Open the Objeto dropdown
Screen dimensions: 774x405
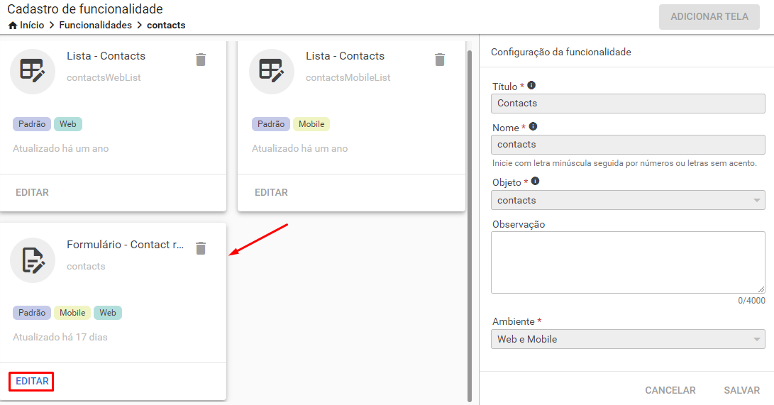tap(628, 200)
